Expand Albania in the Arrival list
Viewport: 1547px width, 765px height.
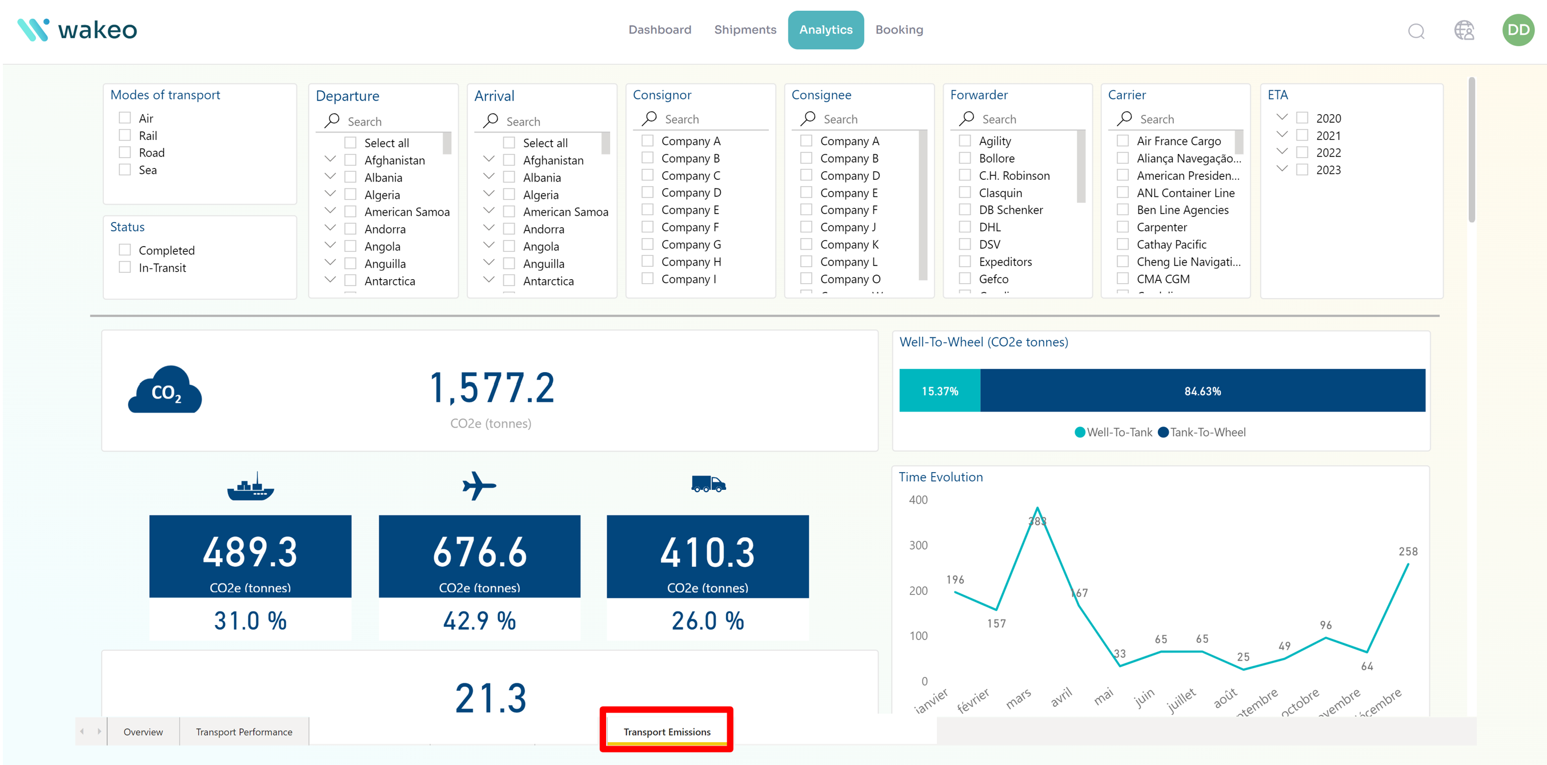pos(488,176)
